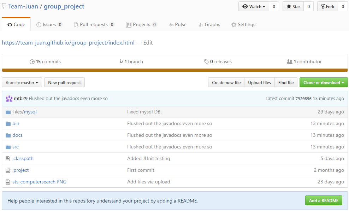The image size is (349, 211).
Task: Click the Star button
Action: click(293, 6)
